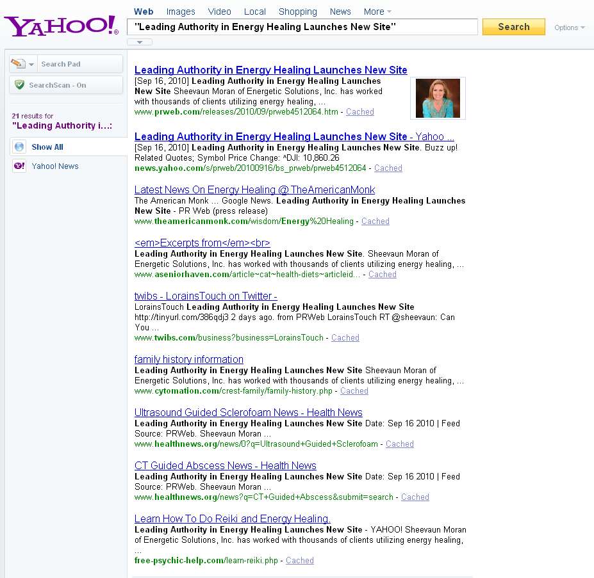This screenshot has height=578, width=594.
Task: Open the family history information link
Action: (189, 359)
